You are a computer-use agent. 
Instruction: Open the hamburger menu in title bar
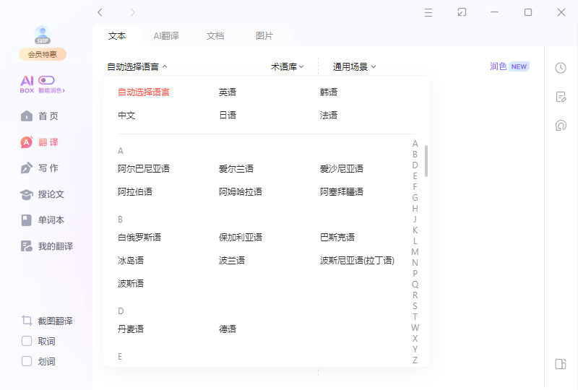pos(428,13)
